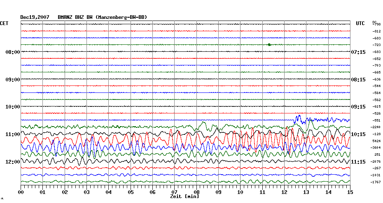This screenshot has height=203, width=383.
Task: Select the DC offset value 5424
Action: (x=376, y=141)
